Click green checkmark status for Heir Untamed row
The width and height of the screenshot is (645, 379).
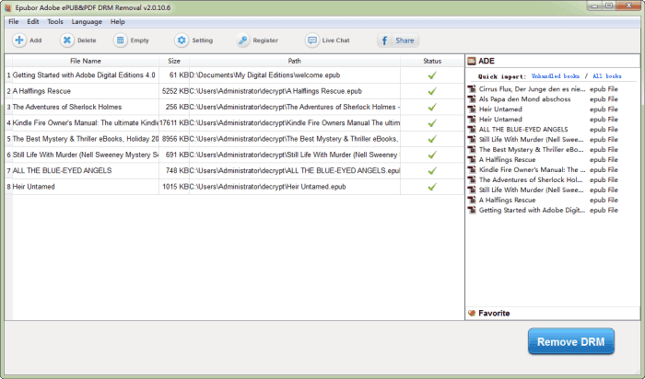432,187
